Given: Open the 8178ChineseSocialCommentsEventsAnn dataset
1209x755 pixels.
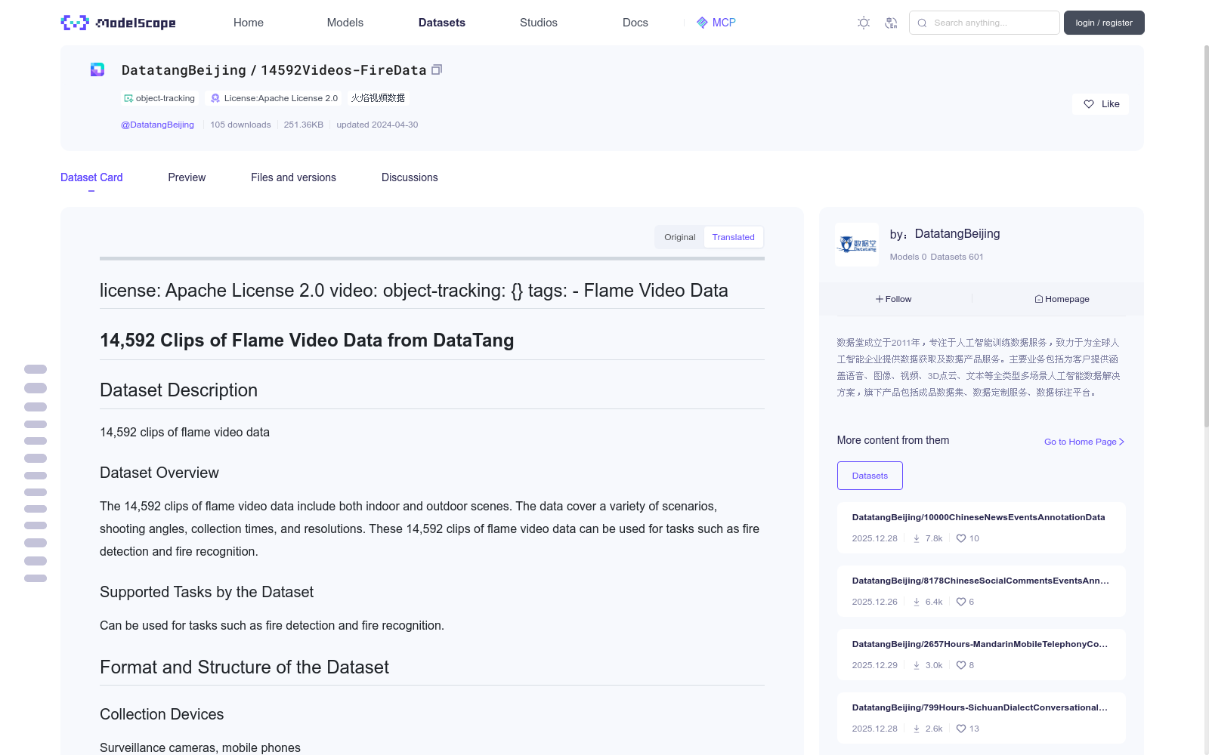Looking at the screenshot, I should click(981, 581).
